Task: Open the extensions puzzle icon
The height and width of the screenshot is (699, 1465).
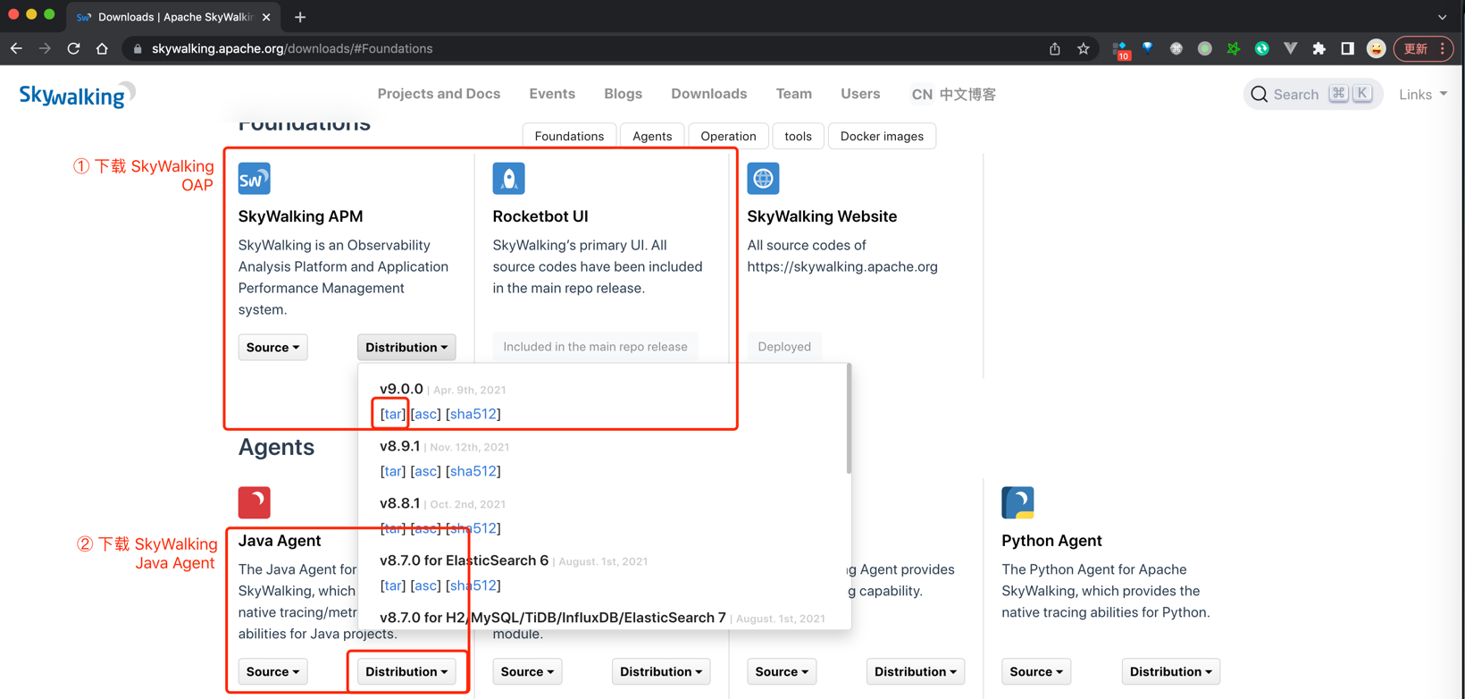Action: coord(1319,48)
